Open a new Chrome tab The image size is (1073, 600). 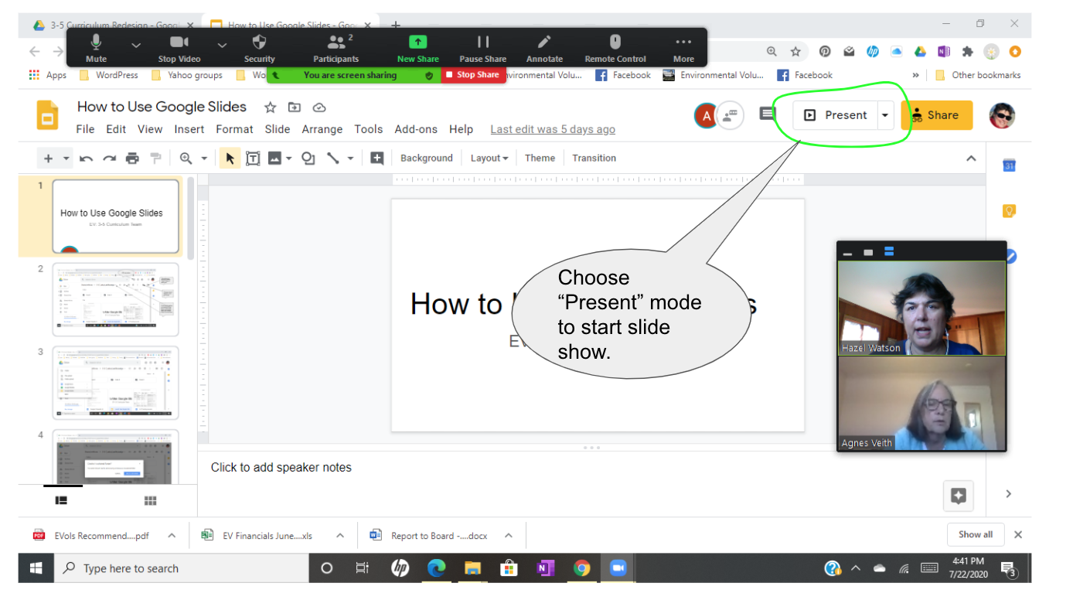396,25
